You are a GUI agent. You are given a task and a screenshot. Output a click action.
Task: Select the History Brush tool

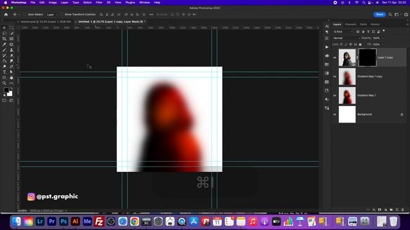[x=4, y=56]
